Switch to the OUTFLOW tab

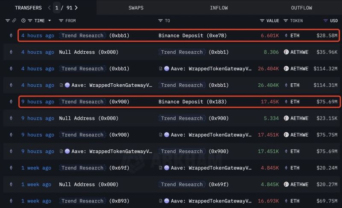coord(301,8)
